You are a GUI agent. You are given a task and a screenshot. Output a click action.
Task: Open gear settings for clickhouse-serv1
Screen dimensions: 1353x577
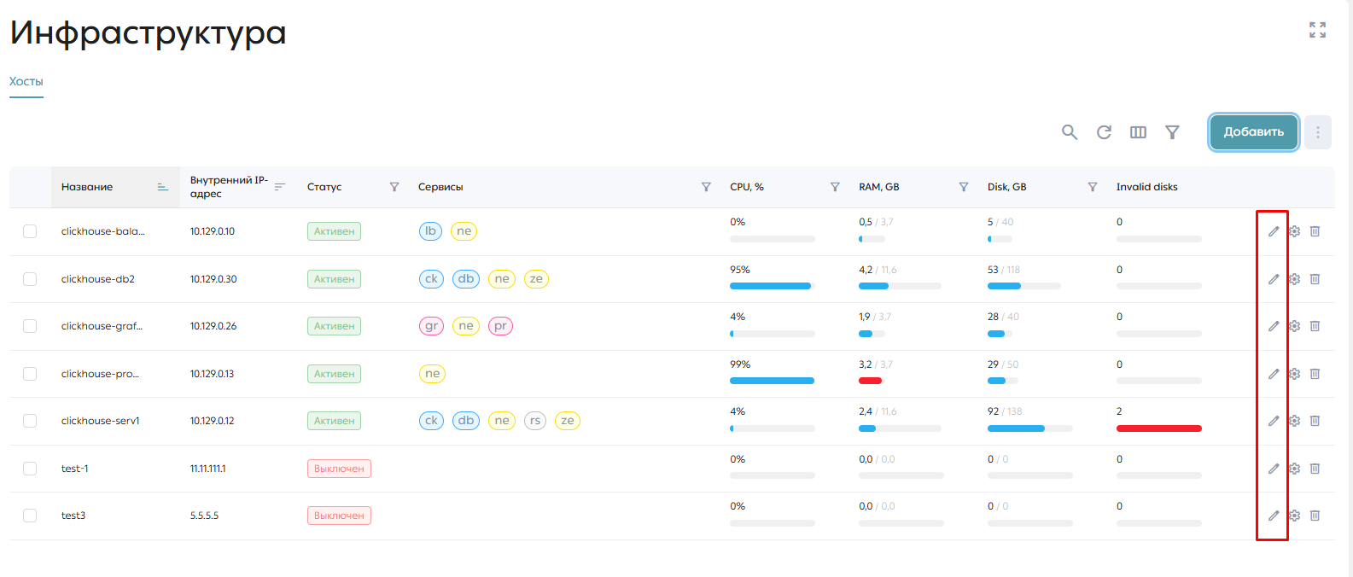(x=1294, y=421)
